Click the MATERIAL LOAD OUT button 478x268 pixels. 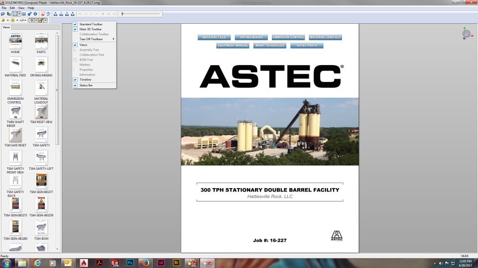pyautogui.click(x=325, y=37)
